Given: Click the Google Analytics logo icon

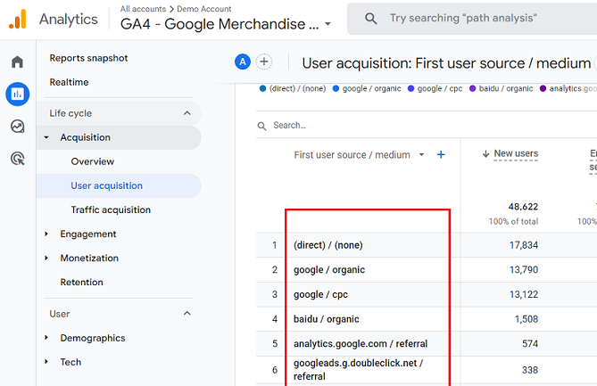Looking at the screenshot, I should click(x=18, y=19).
